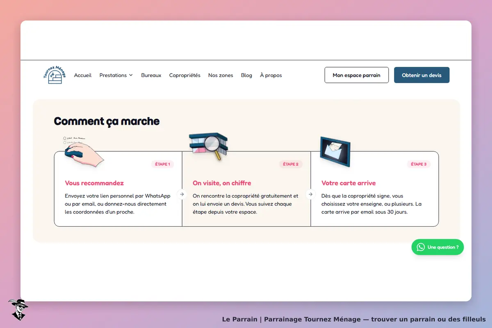Open the Blog link
The width and height of the screenshot is (492, 328).
(x=246, y=75)
